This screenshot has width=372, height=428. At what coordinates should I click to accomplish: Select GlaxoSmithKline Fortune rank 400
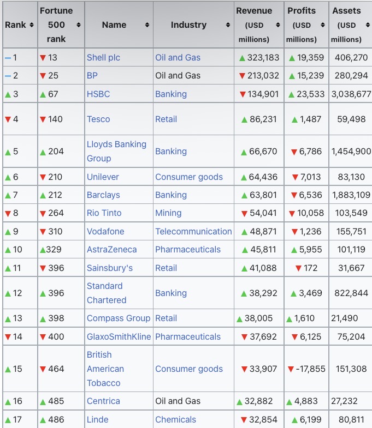click(x=56, y=337)
